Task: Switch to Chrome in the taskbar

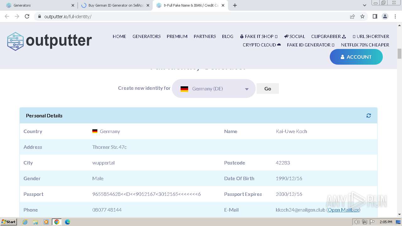Action: pos(57,222)
